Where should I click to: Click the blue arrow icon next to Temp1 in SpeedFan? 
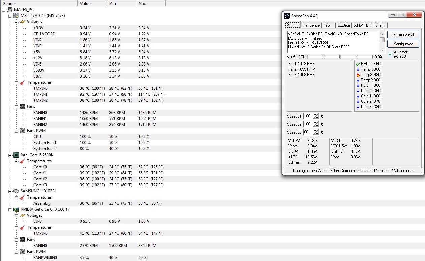tap(358, 69)
